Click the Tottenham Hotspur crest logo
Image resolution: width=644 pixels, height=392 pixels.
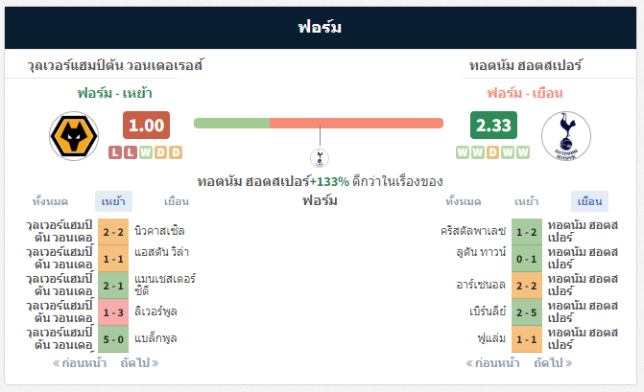566,136
